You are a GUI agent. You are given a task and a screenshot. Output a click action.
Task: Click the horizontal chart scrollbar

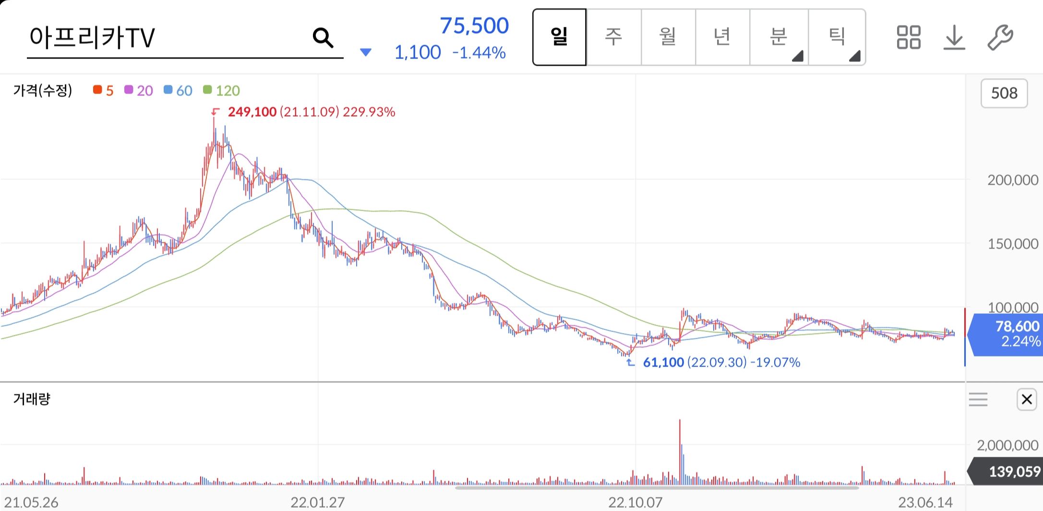click(657, 487)
